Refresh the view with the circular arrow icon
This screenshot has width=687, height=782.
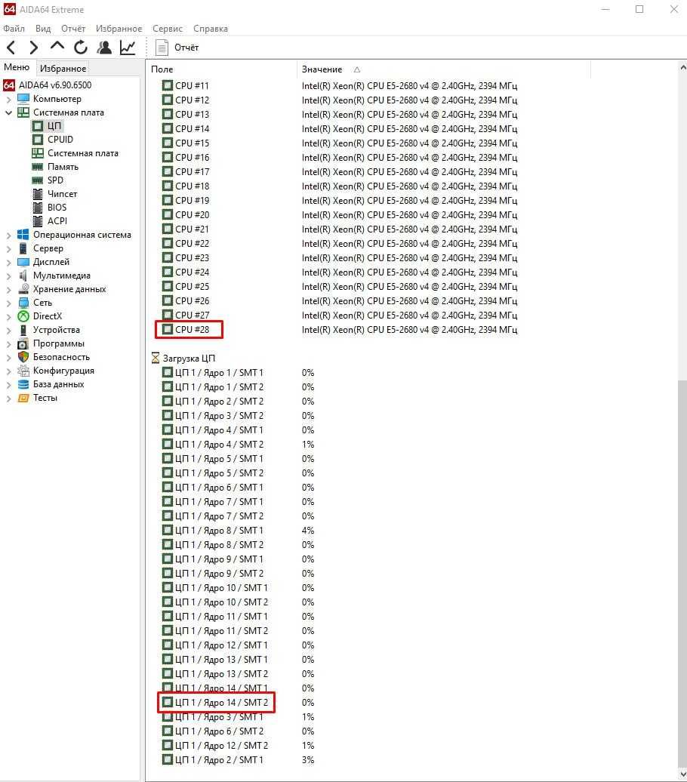81,48
